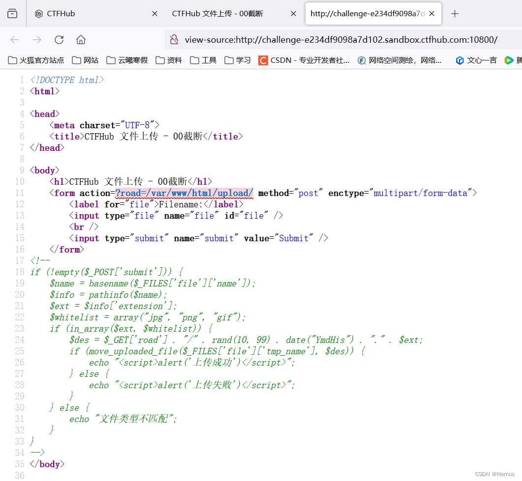The height and width of the screenshot is (481, 522).
Task: Click the 'multipart/form-data' attribute value
Action: tap(421, 193)
